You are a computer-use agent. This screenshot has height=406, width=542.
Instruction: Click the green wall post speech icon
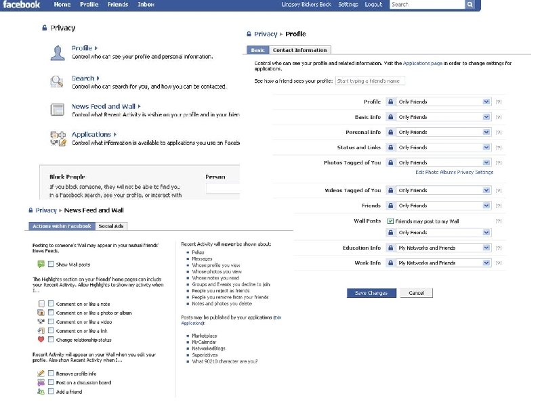coord(41,265)
